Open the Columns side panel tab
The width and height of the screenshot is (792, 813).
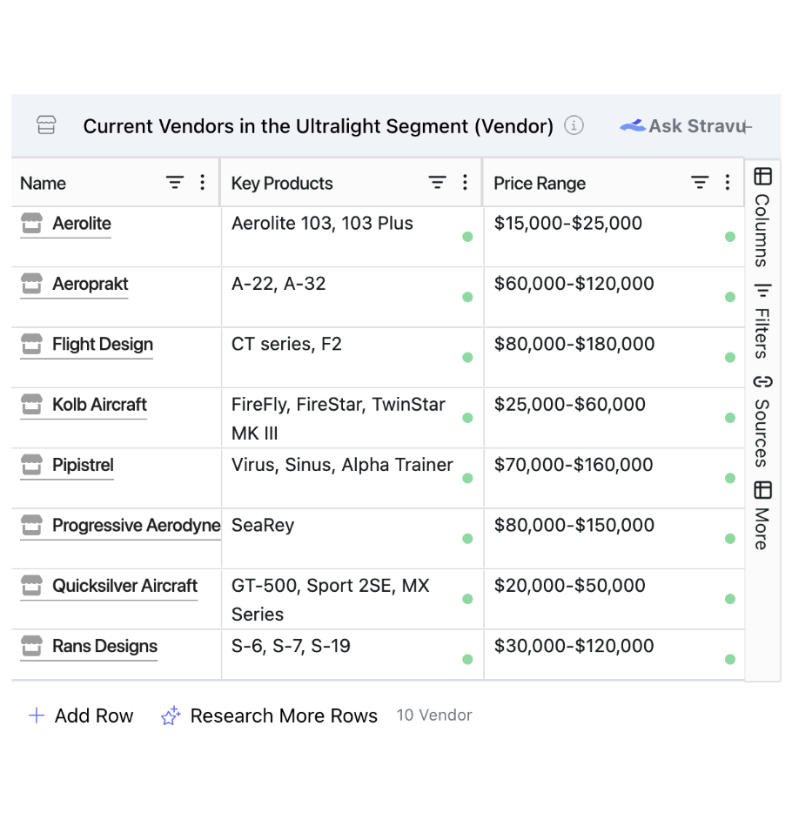pyautogui.click(x=762, y=218)
